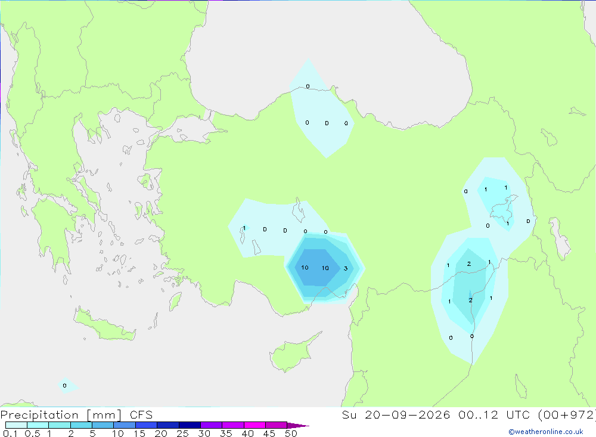The image size is (596, 437).
Task: Click the '3' precipitation value on the map
Action: pos(346,268)
